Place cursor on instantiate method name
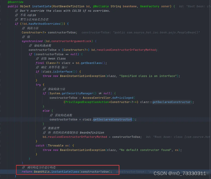 click(42, 6)
